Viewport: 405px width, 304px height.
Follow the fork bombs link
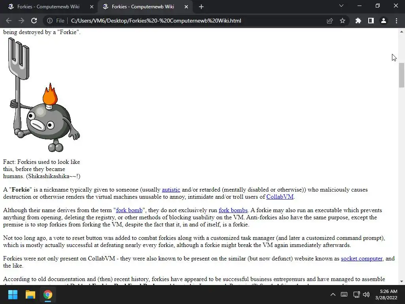point(233,210)
